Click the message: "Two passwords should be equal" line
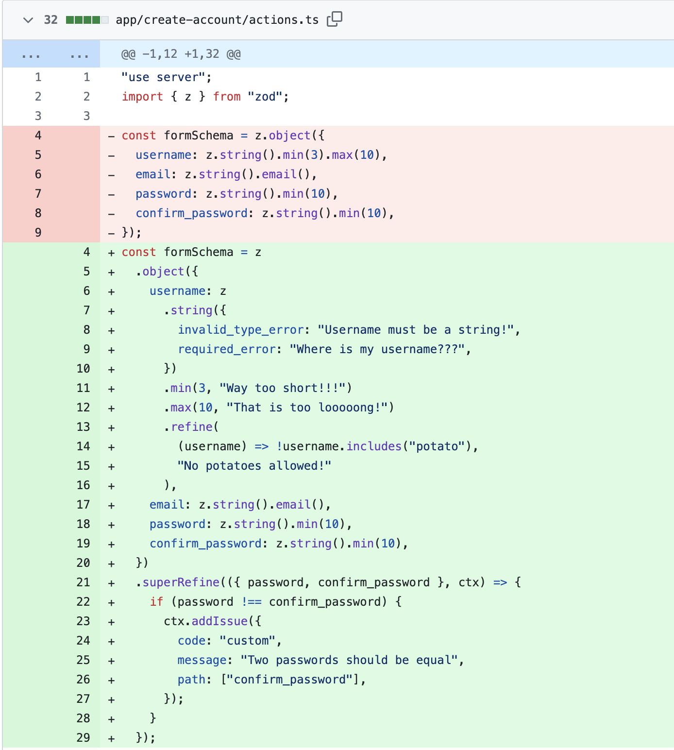Screen dimensions: 674x750 click(321, 660)
